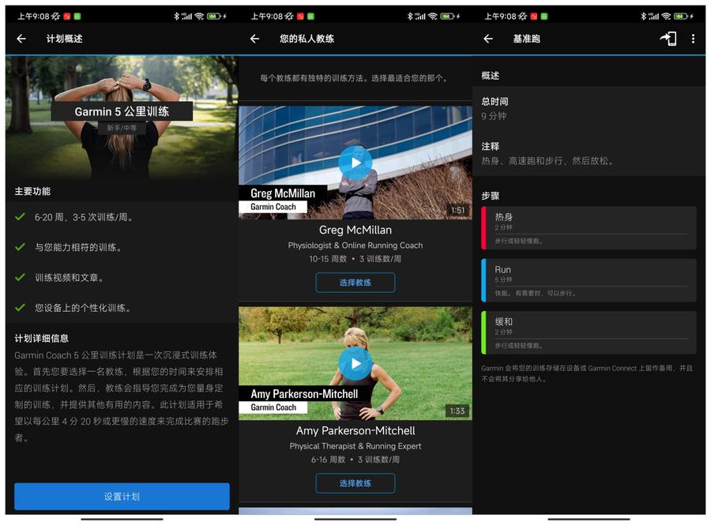Viewport: 711px width, 529px height.
Task: Tap the back arrow on 您的私人教练 screen
Action: pyautogui.click(x=254, y=38)
